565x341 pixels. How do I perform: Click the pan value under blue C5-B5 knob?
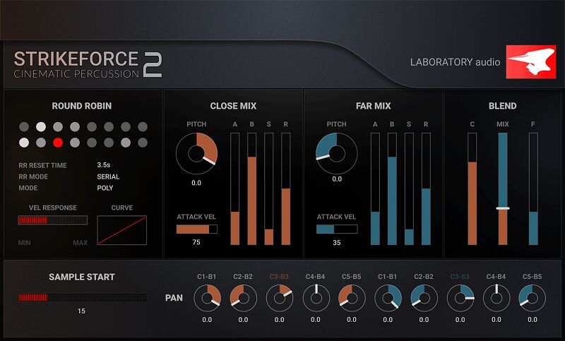point(533,320)
